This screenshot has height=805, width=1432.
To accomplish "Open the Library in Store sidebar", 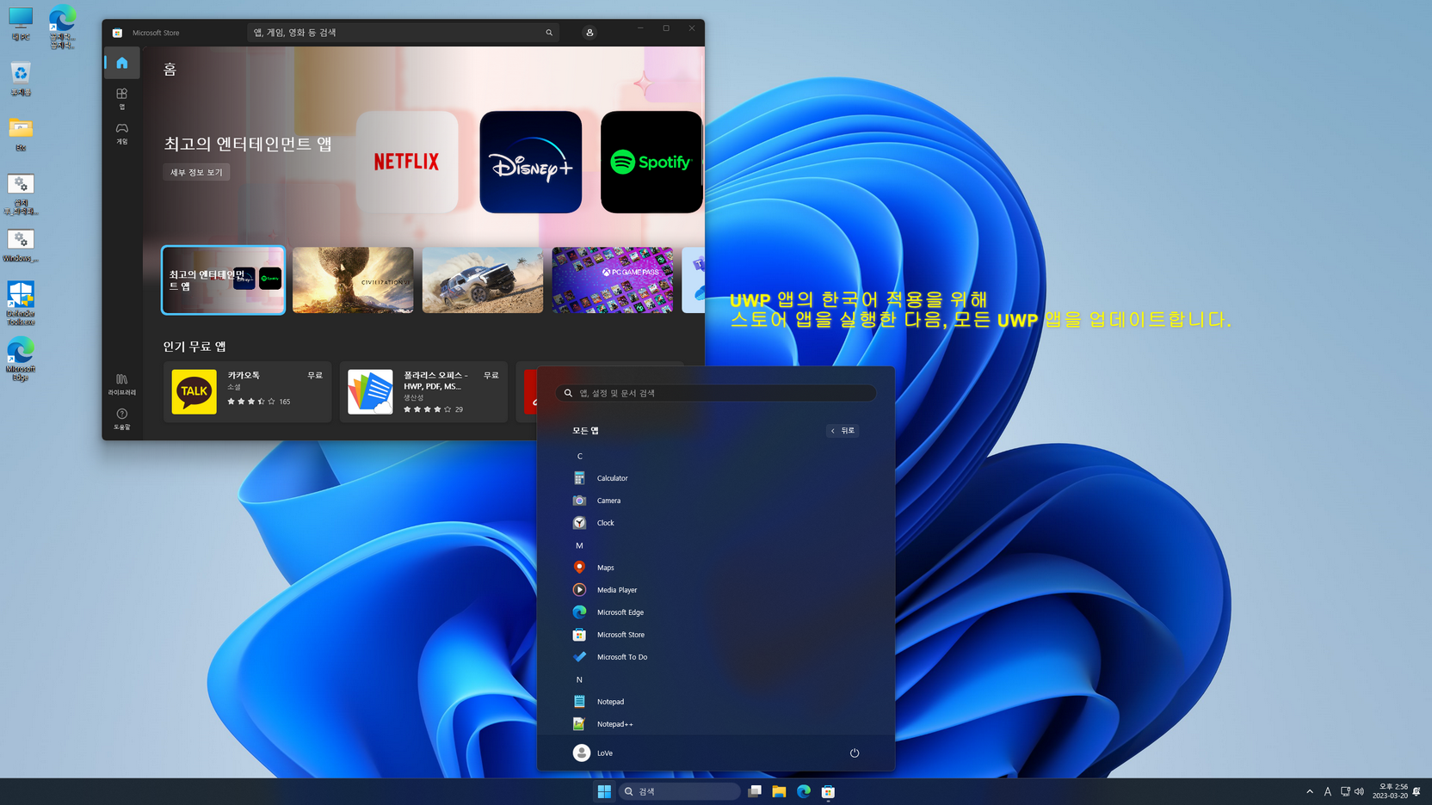I will click(x=122, y=384).
